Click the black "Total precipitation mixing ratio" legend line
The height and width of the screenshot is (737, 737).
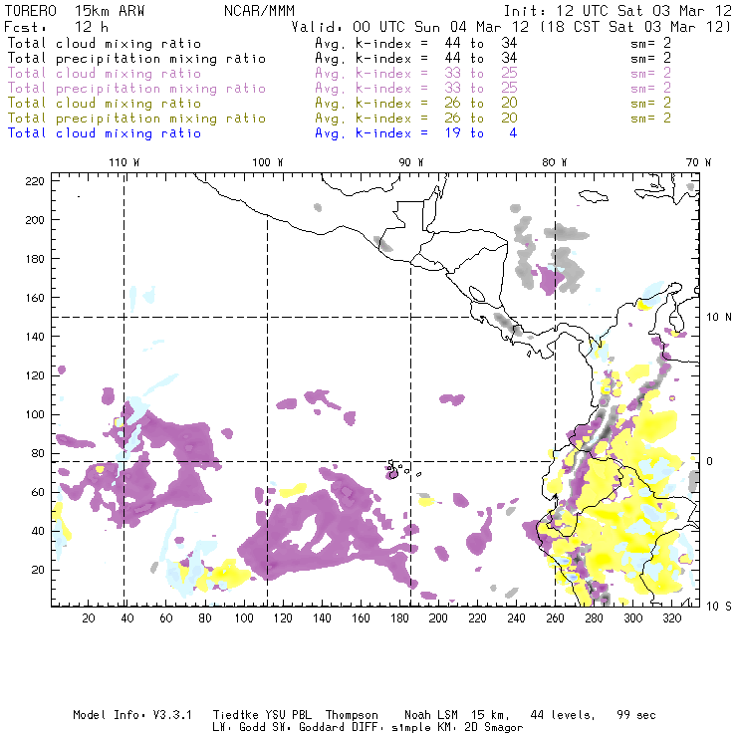tap(136, 59)
